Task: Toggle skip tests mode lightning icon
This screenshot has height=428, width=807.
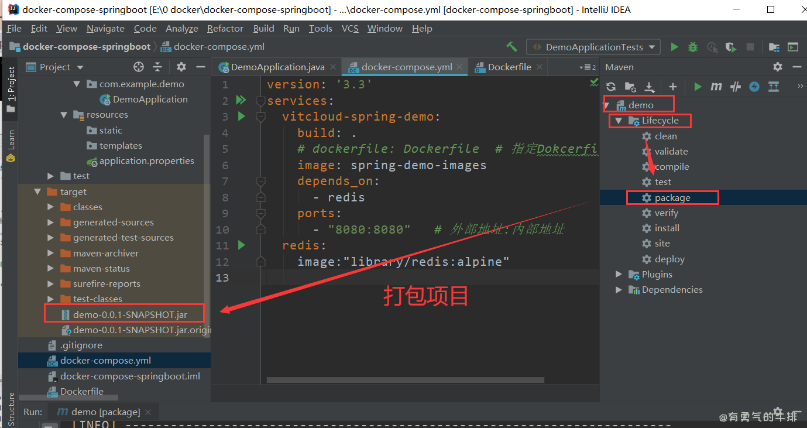Action: (x=754, y=87)
